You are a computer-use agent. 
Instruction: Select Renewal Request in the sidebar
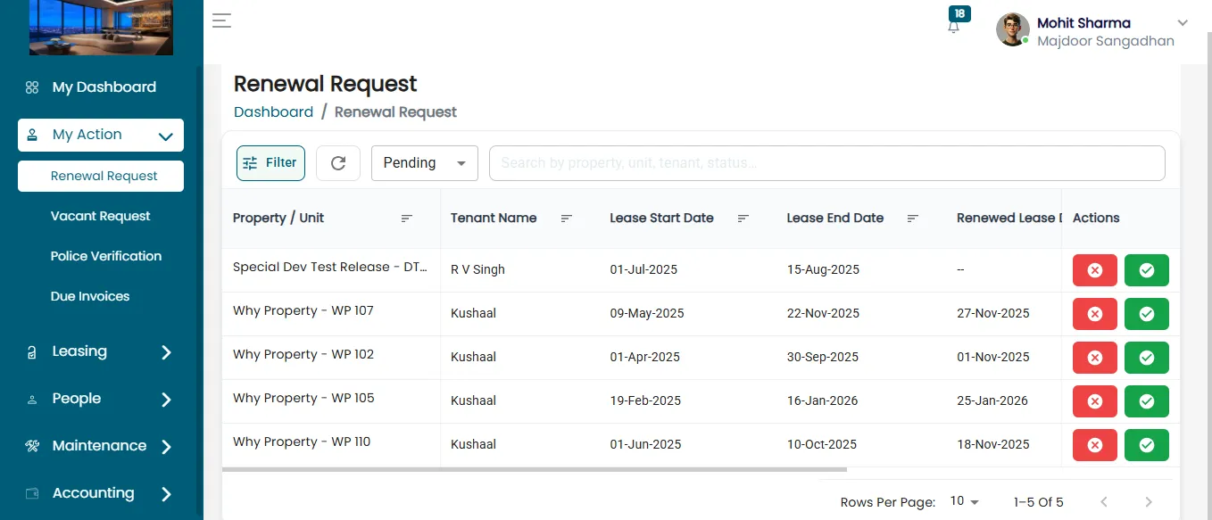click(x=101, y=176)
